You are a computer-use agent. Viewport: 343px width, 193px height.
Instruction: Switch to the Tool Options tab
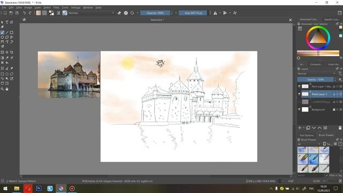click(307, 135)
